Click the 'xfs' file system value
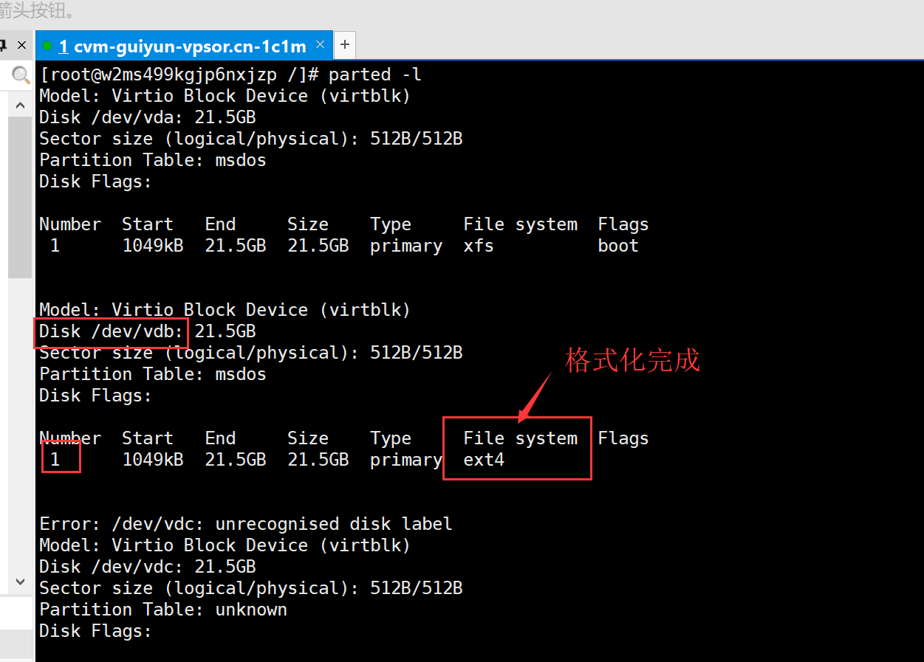 pyautogui.click(x=479, y=246)
